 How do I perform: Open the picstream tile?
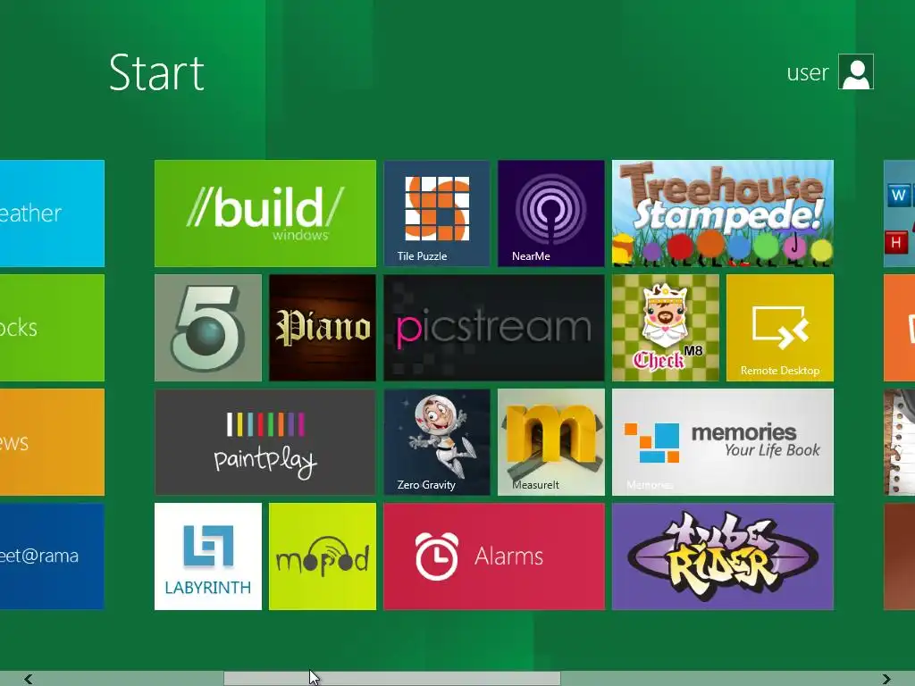pyautogui.click(x=493, y=327)
